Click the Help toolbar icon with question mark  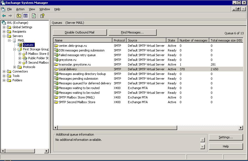pyautogui.click(x=42, y=16)
